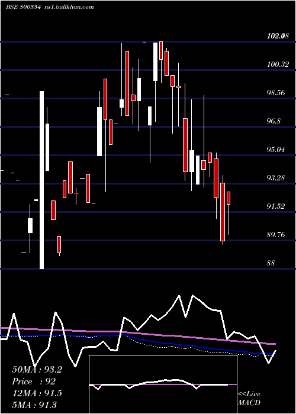Click the 89.76 price axis label
This screenshot has height=414, width=296.
(x=276, y=235)
